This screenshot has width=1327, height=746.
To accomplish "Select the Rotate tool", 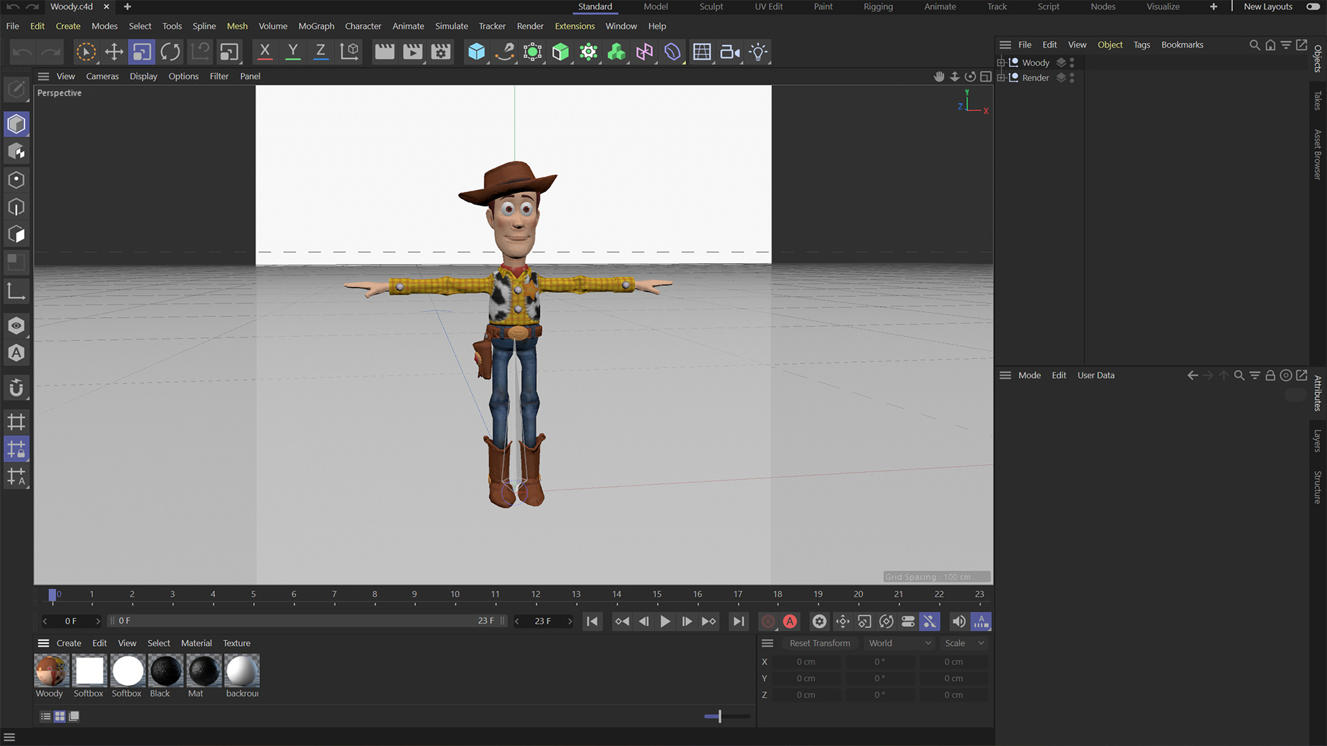I will pyautogui.click(x=170, y=52).
